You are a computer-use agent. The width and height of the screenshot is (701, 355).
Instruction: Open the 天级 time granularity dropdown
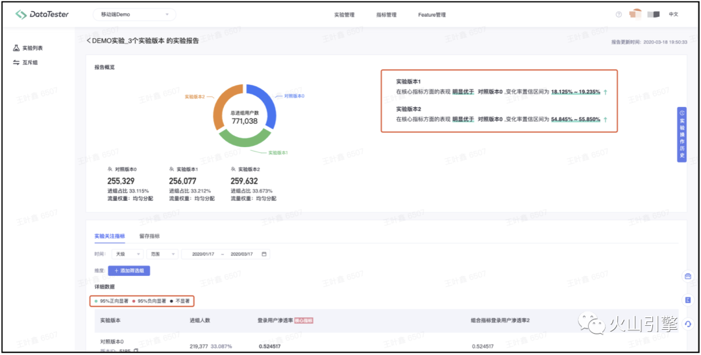click(127, 254)
